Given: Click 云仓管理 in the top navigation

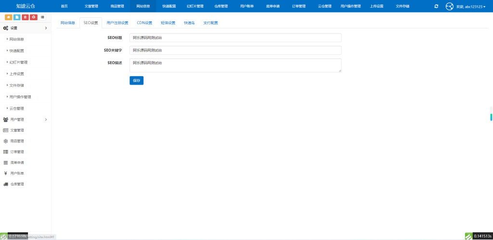Looking at the screenshot, I should (324, 6).
